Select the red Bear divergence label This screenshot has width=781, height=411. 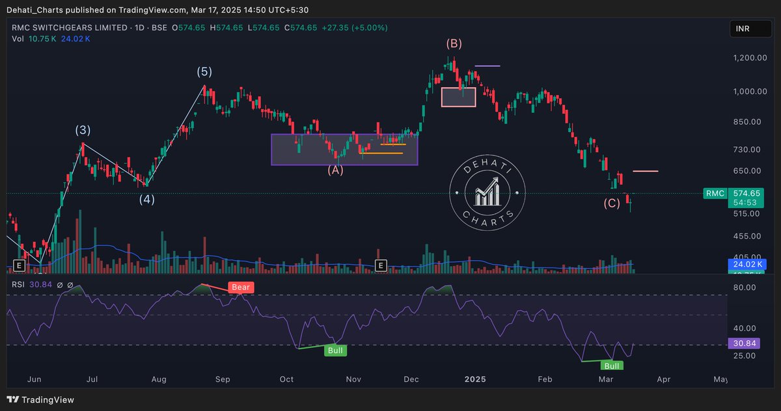pyautogui.click(x=240, y=287)
